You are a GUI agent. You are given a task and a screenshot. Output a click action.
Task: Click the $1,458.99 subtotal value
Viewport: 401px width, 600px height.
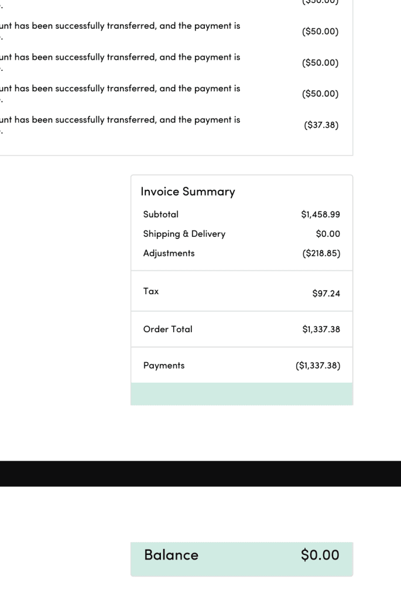(320, 214)
